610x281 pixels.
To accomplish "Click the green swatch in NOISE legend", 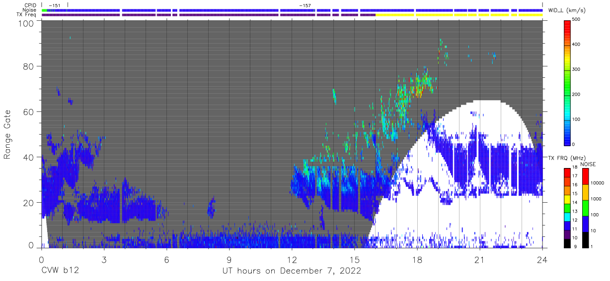I will [585, 208].
